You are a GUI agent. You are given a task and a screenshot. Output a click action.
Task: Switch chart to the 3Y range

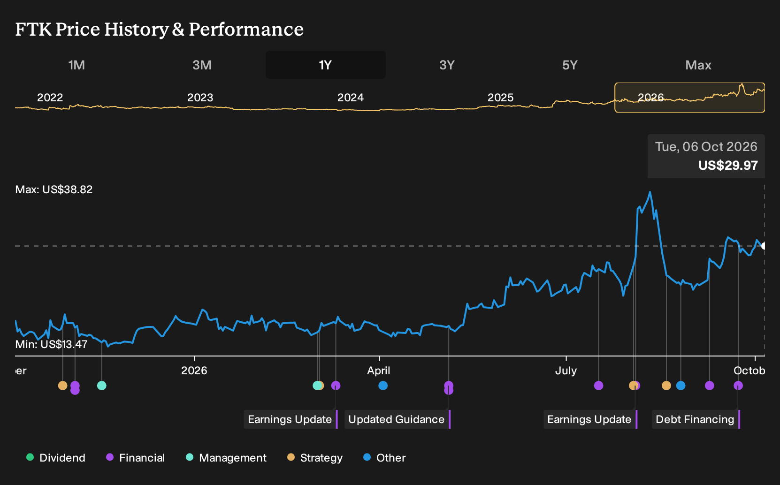[x=447, y=65]
